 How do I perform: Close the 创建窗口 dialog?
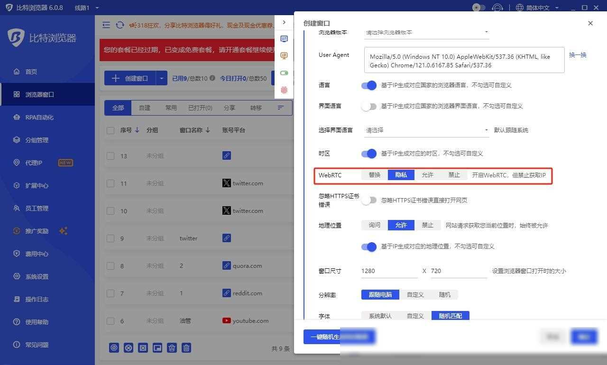pos(590,23)
